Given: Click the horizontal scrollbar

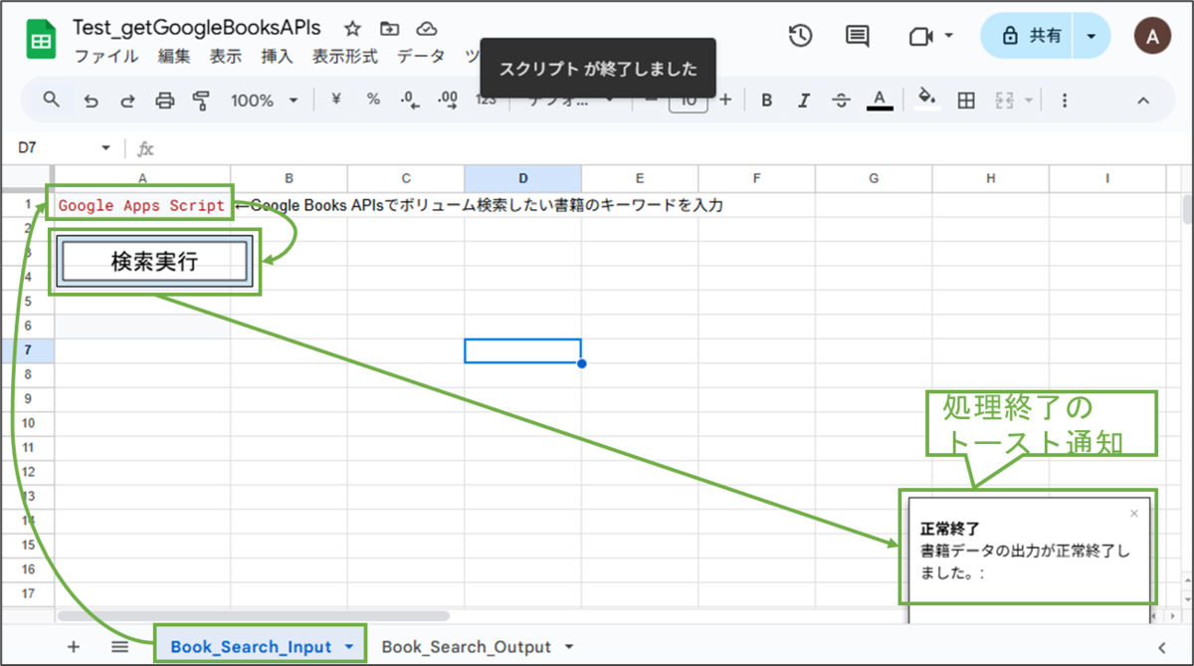Looking at the screenshot, I should point(254,616).
